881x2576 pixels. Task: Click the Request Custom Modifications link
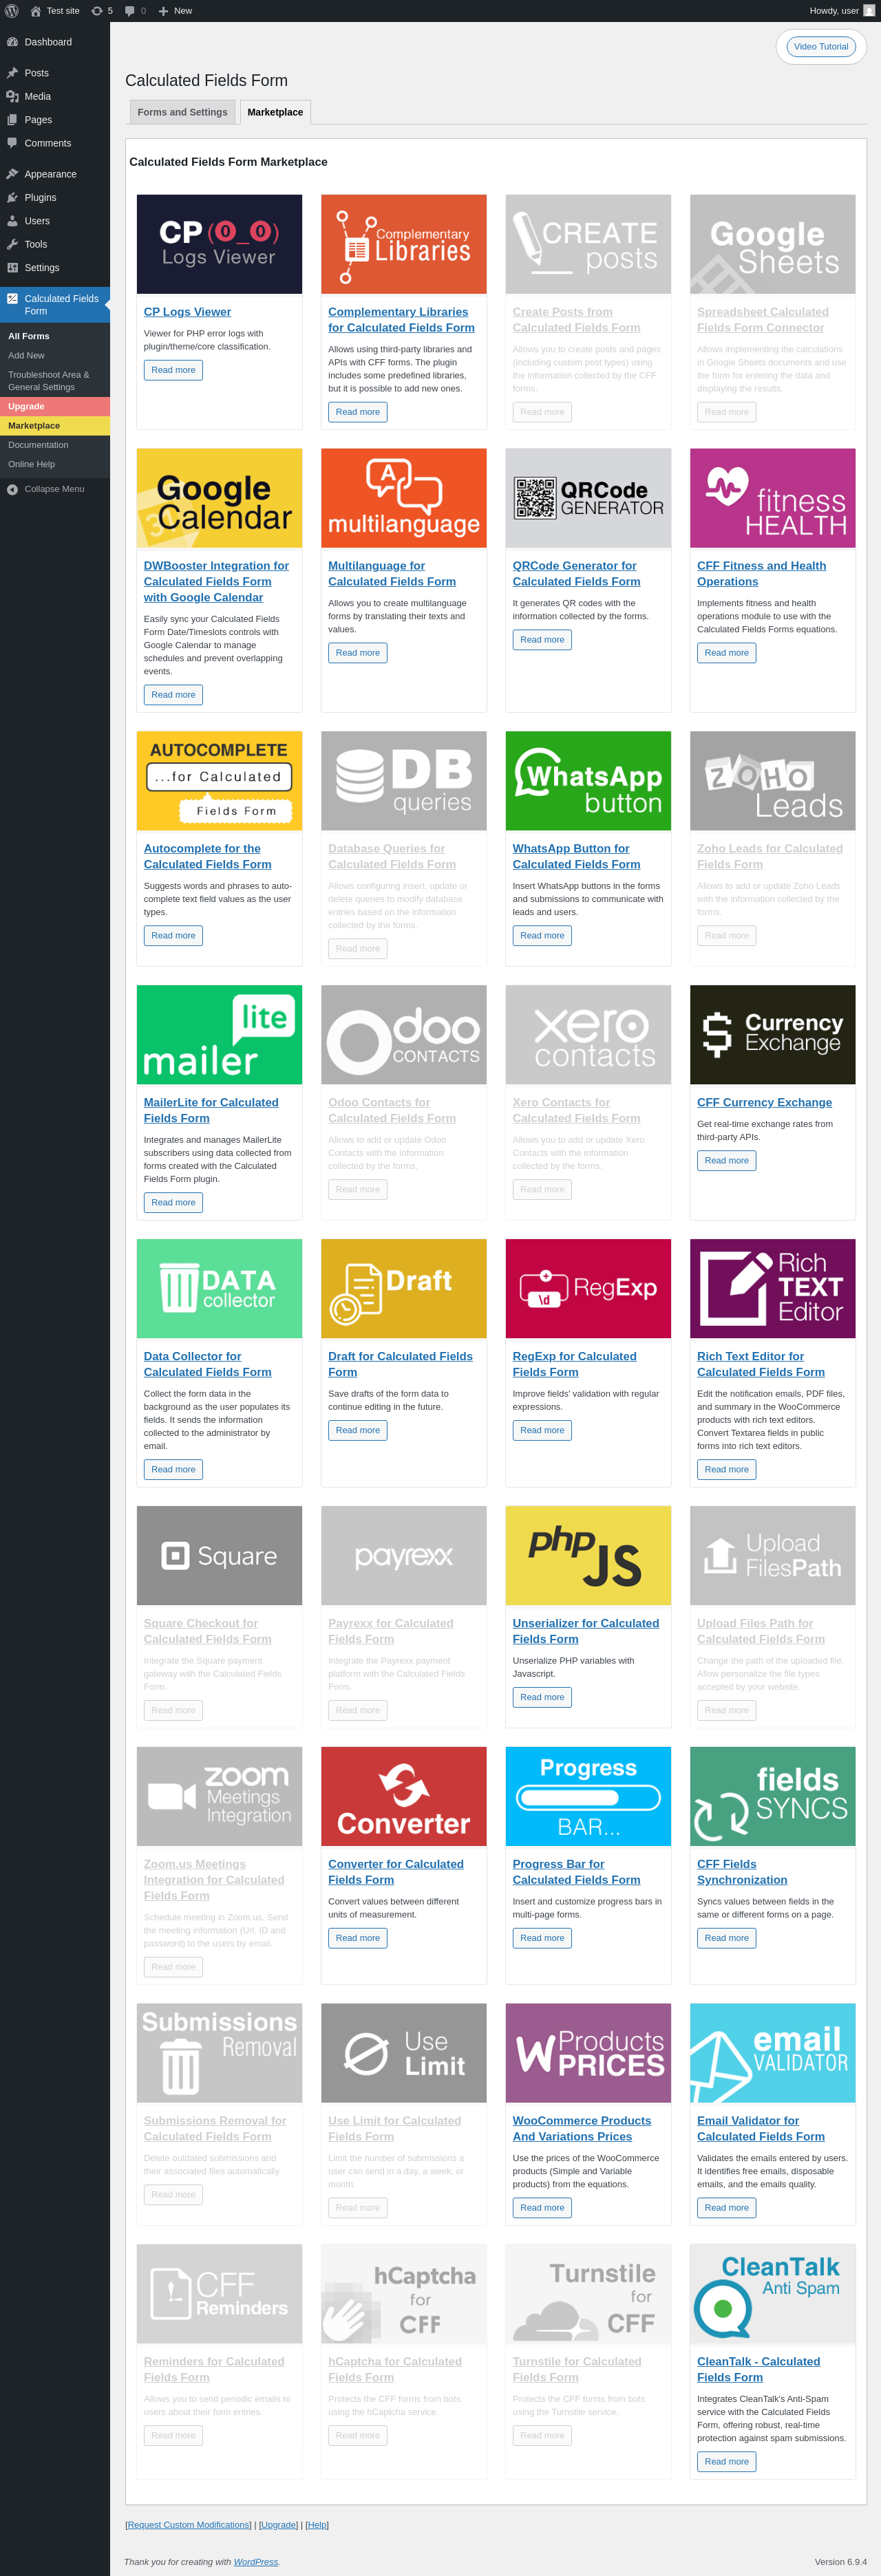click(x=189, y=2525)
